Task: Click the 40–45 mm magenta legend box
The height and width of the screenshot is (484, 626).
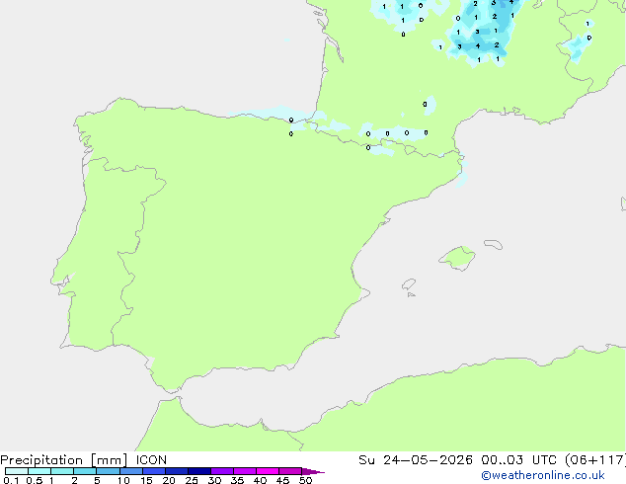Action: coord(268,471)
